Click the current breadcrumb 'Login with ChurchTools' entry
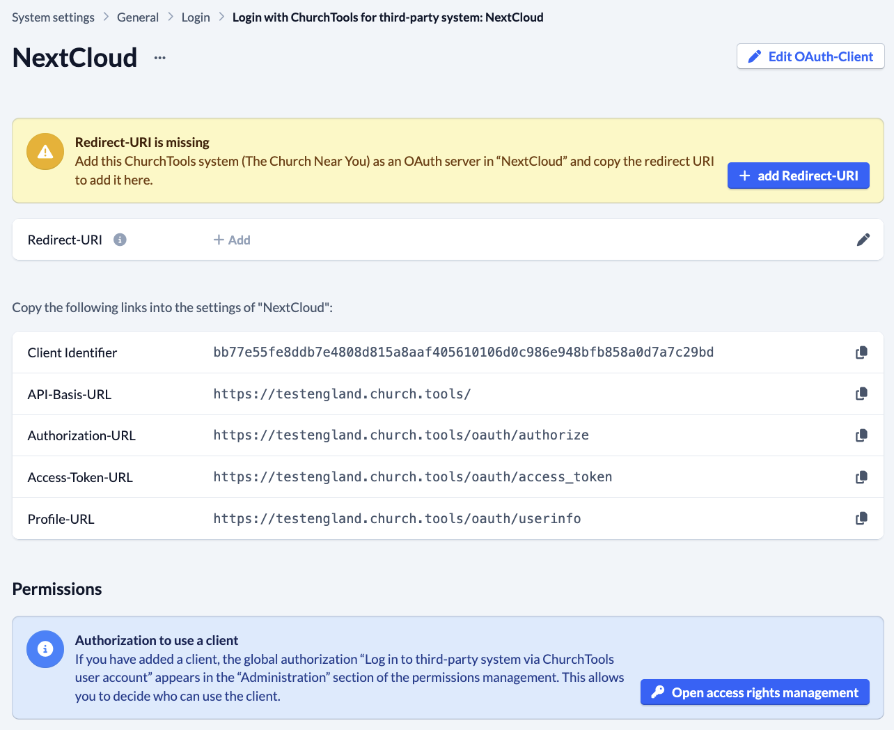 388,17
